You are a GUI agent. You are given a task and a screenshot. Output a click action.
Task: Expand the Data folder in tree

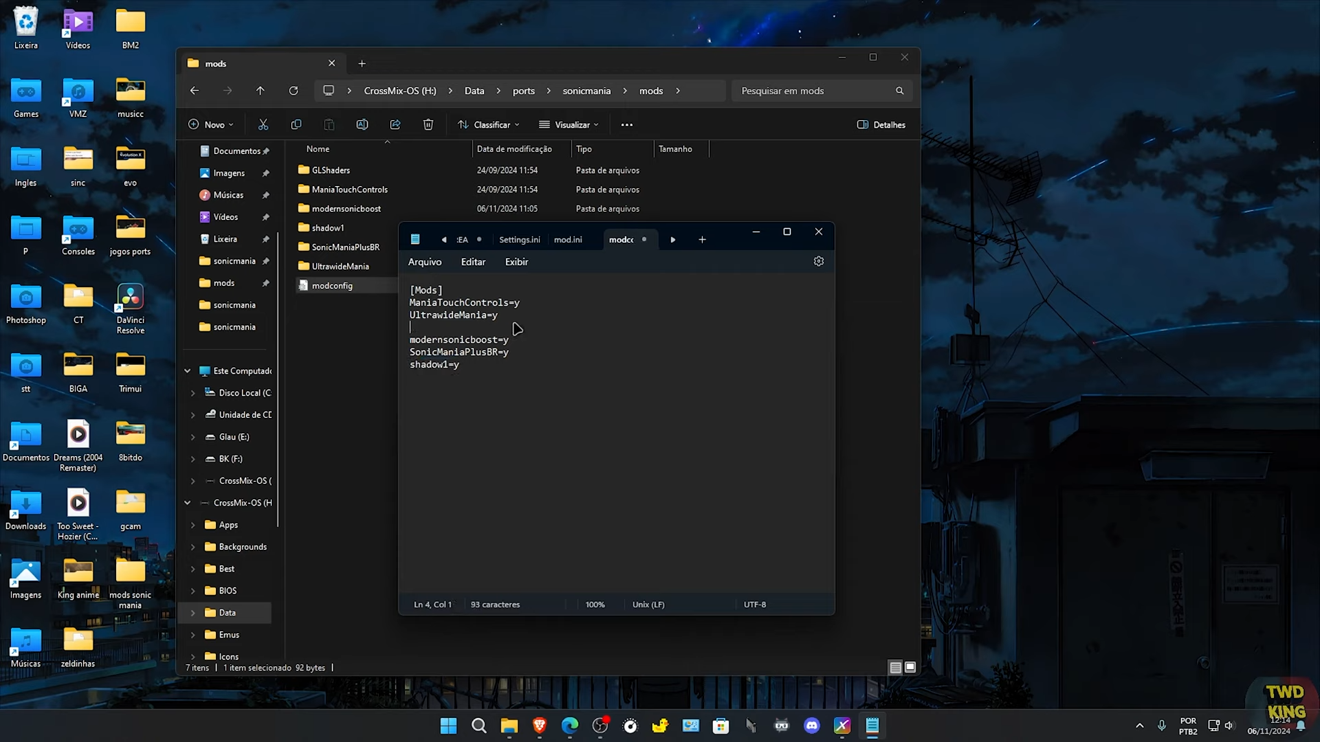(x=193, y=613)
